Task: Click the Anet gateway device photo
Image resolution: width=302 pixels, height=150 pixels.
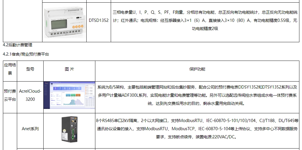Action: [69, 129]
